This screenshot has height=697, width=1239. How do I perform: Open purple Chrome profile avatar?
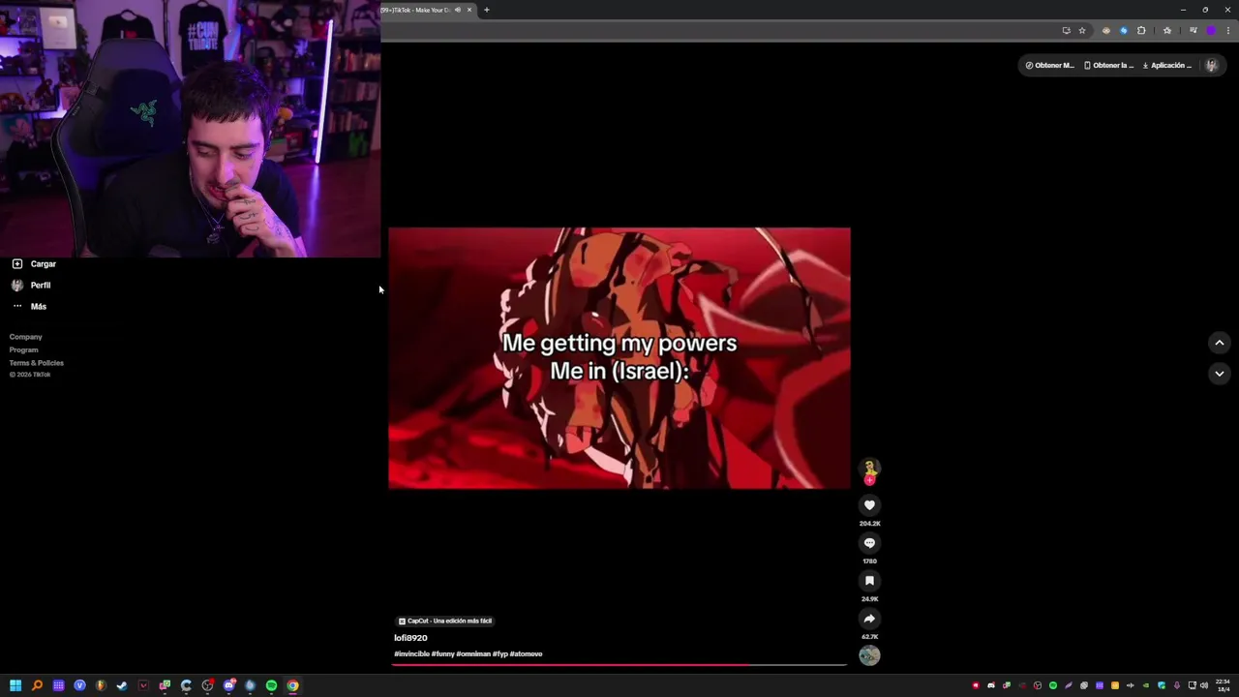[x=1211, y=30]
